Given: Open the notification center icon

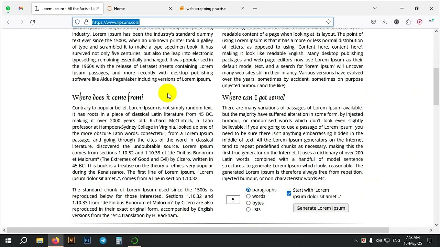Looking at the screenshot, I should 429,240.
